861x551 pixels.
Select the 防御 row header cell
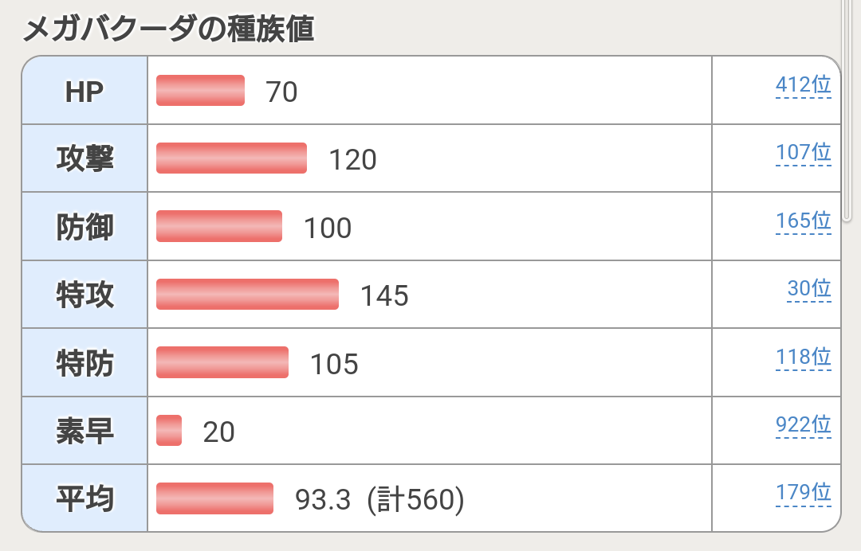[85, 228]
